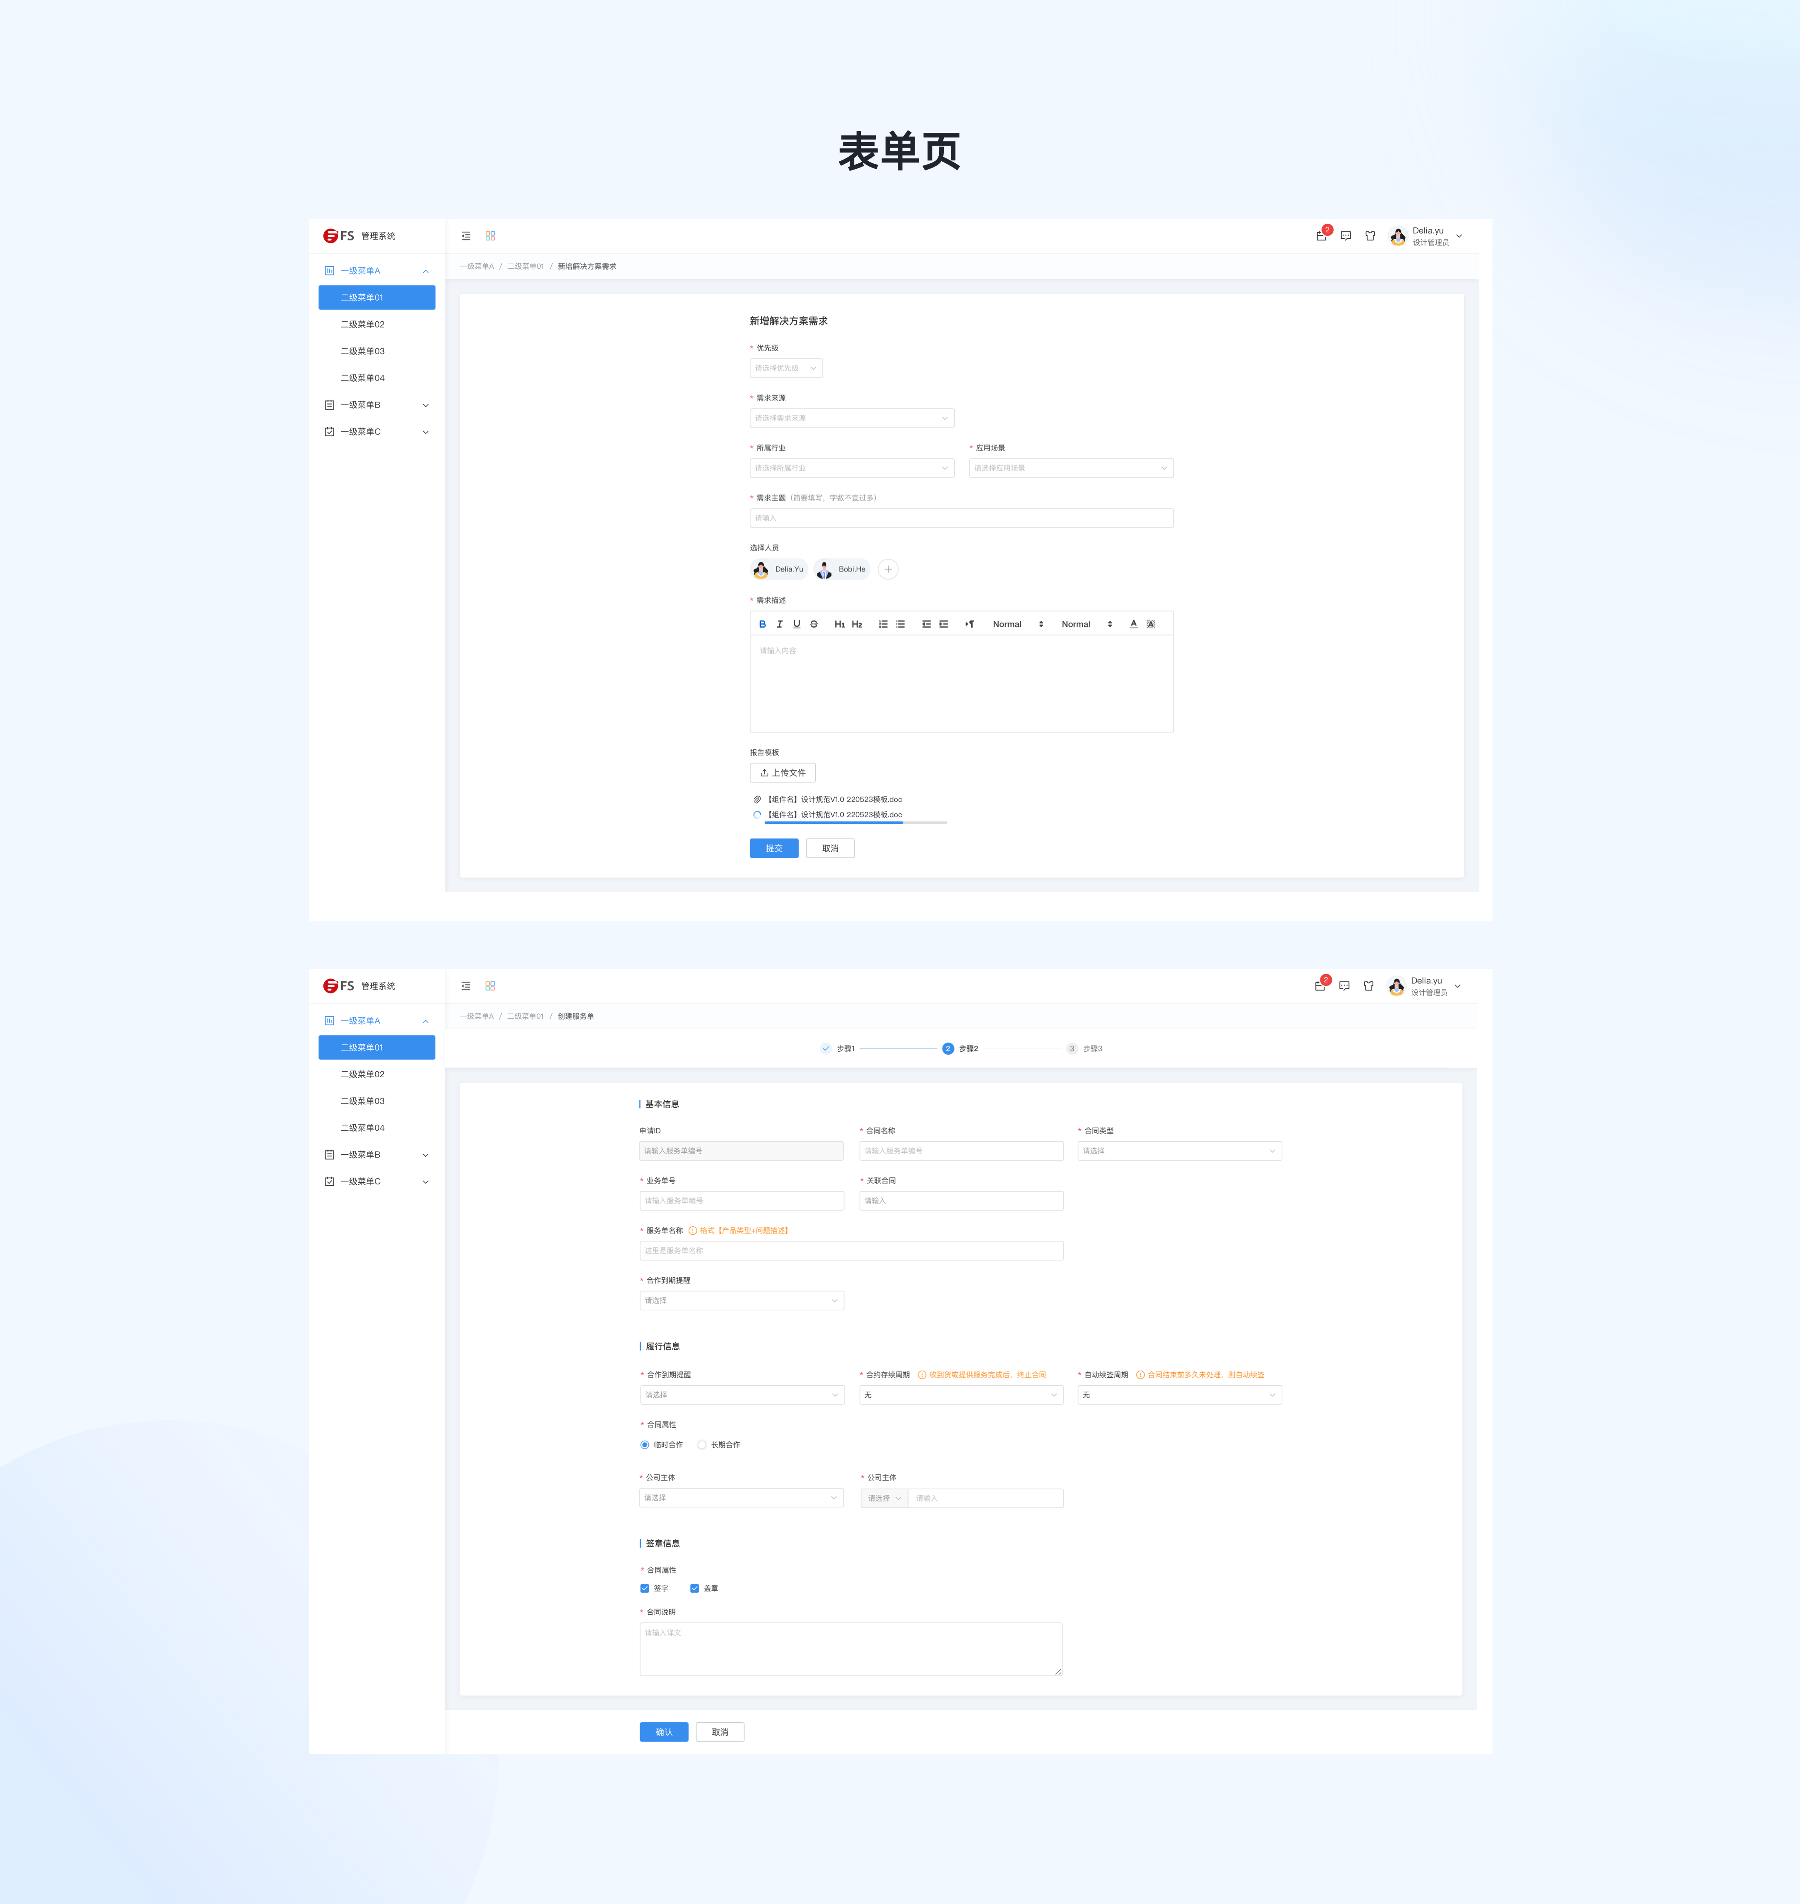Image resolution: width=1800 pixels, height=1904 pixels.
Task: Open messages on the 新增解决方案需求 page
Action: (1346, 236)
